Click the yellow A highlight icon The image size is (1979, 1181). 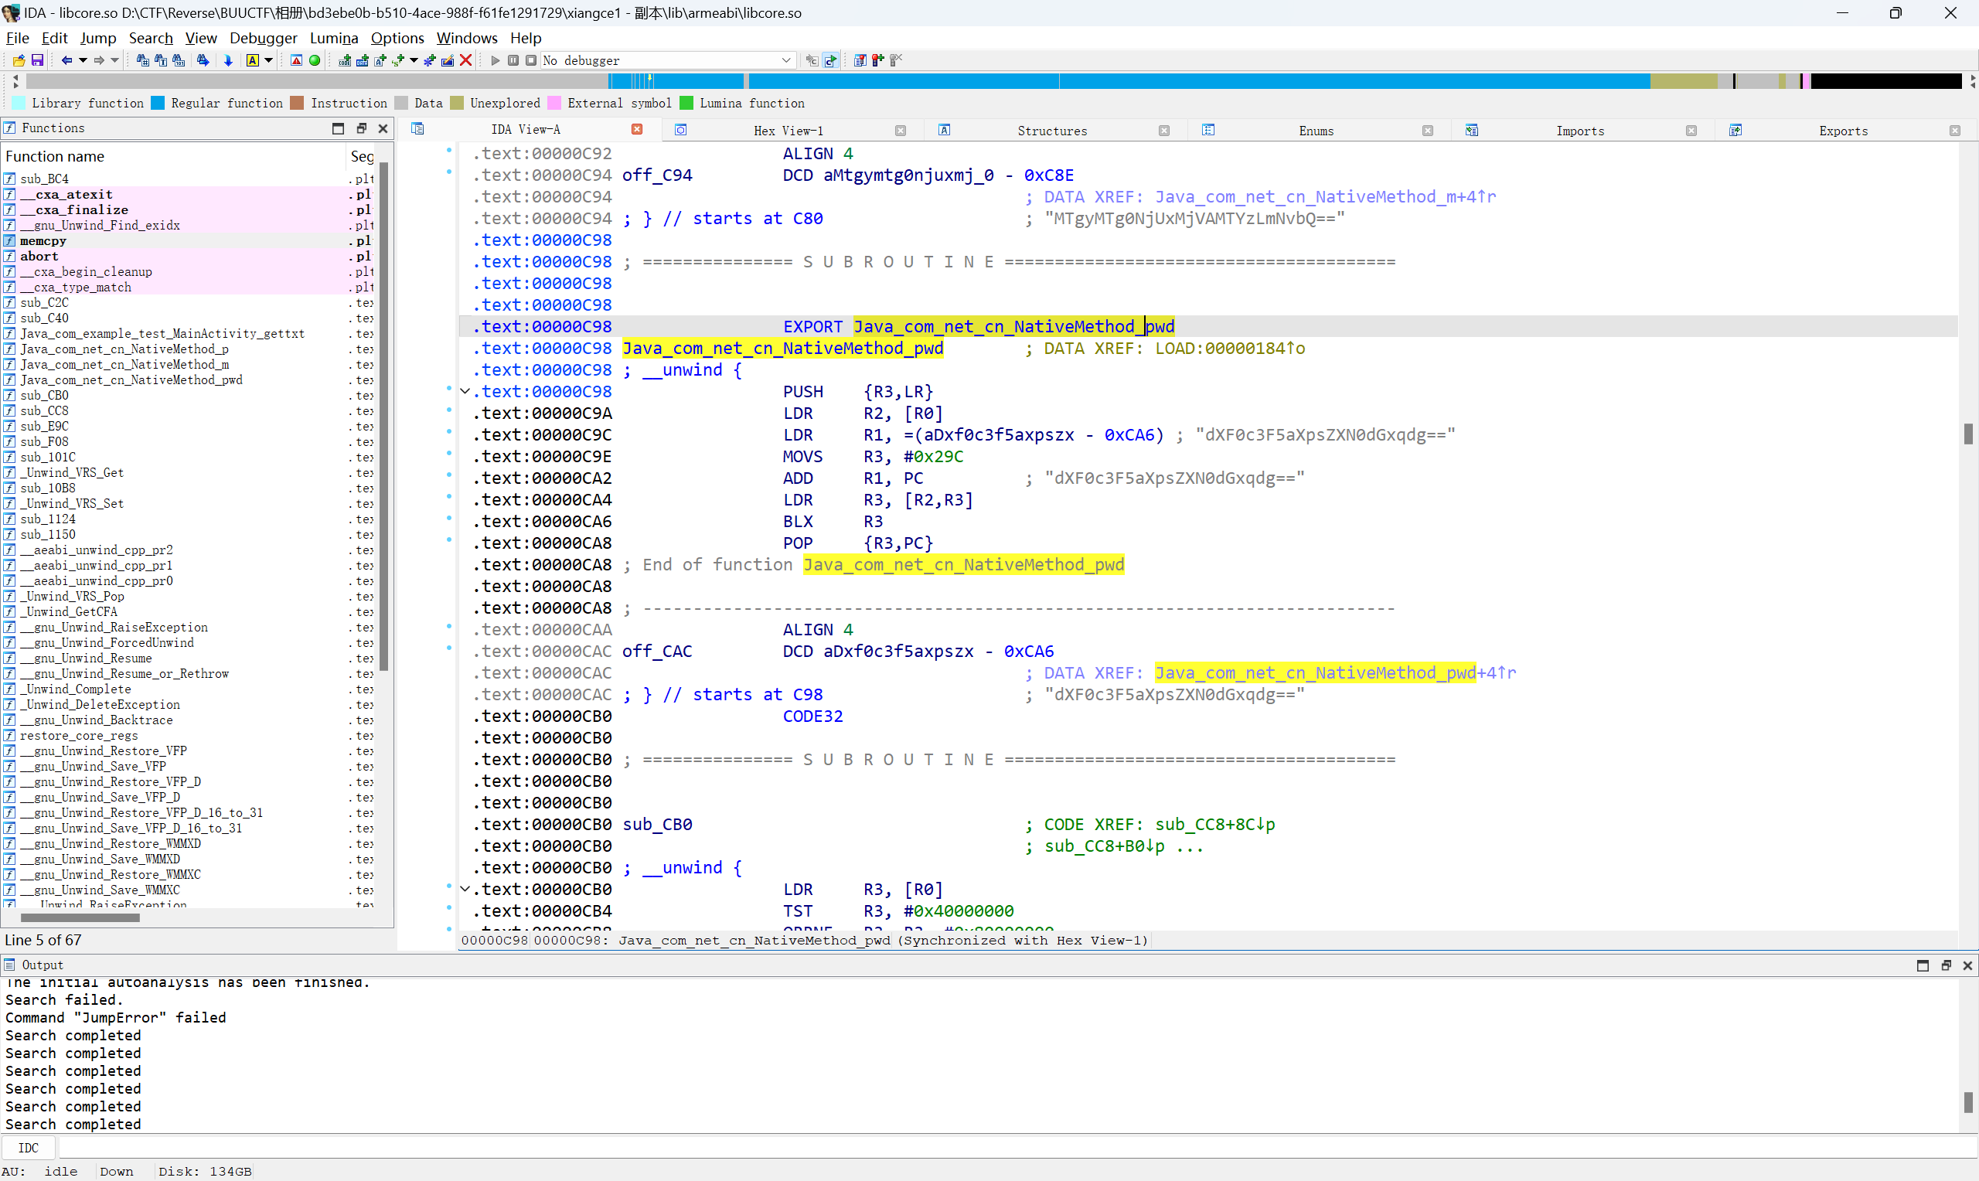pyautogui.click(x=252, y=60)
